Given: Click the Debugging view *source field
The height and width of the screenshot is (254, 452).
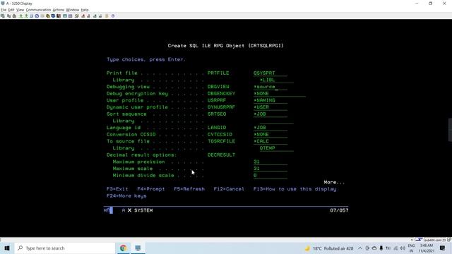Looking at the screenshot, I should [270, 87].
